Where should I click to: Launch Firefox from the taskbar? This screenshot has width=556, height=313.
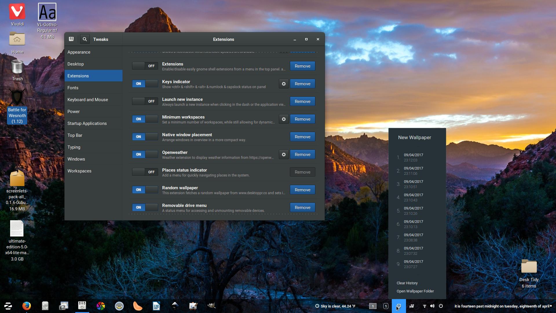point(27,306)
